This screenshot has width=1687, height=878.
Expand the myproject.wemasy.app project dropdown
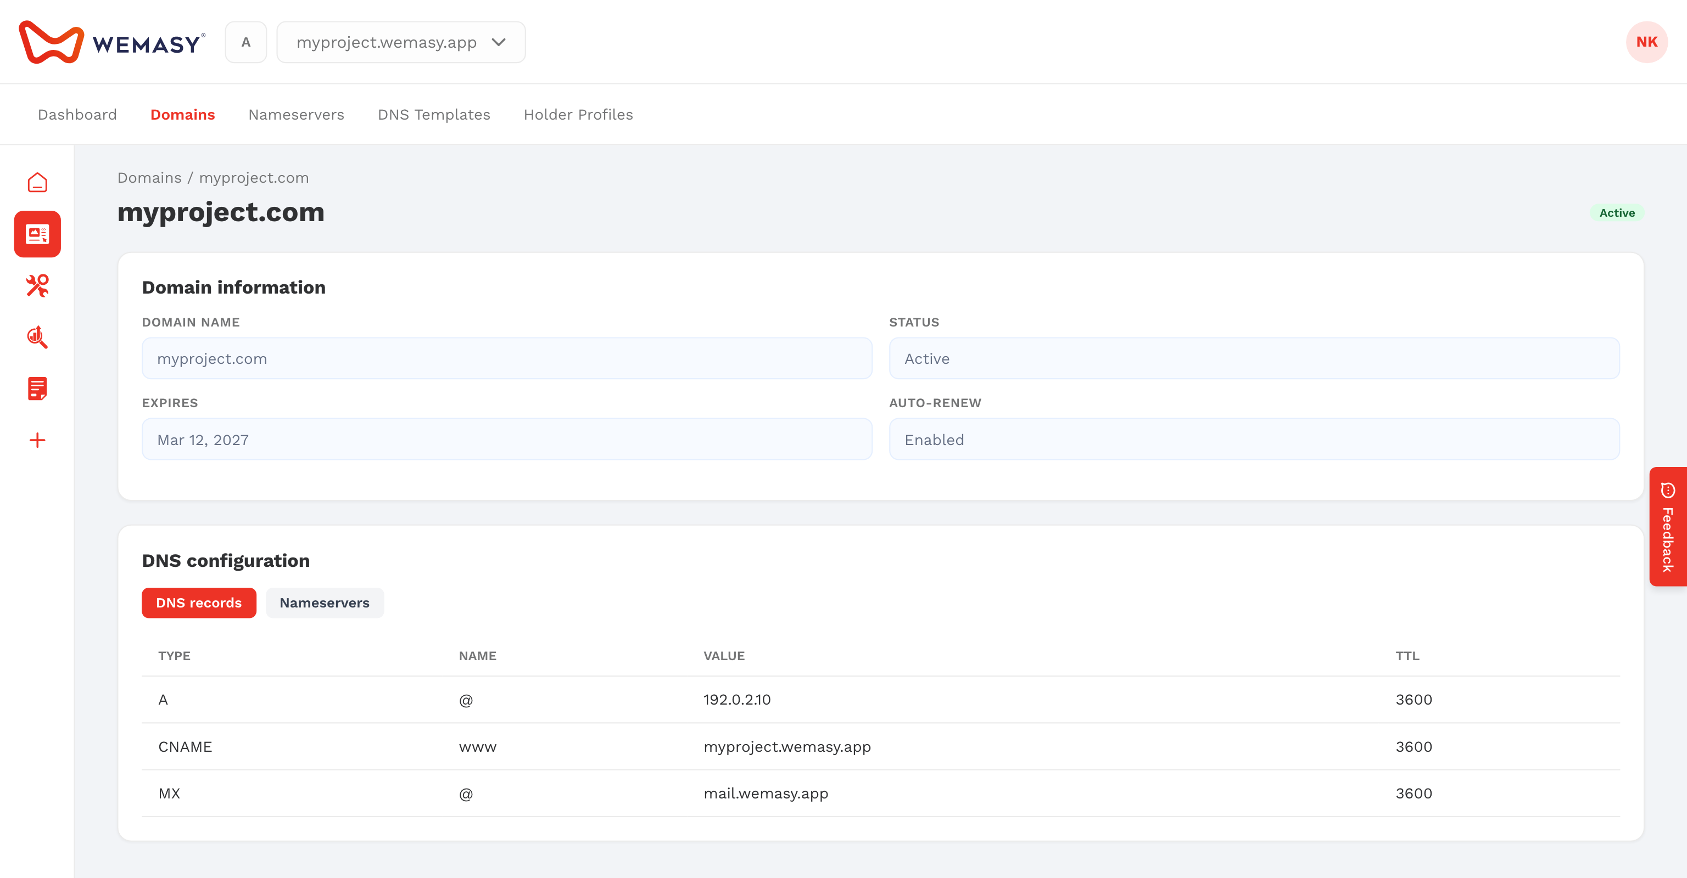pyautogui.click(x=401, y=42)
